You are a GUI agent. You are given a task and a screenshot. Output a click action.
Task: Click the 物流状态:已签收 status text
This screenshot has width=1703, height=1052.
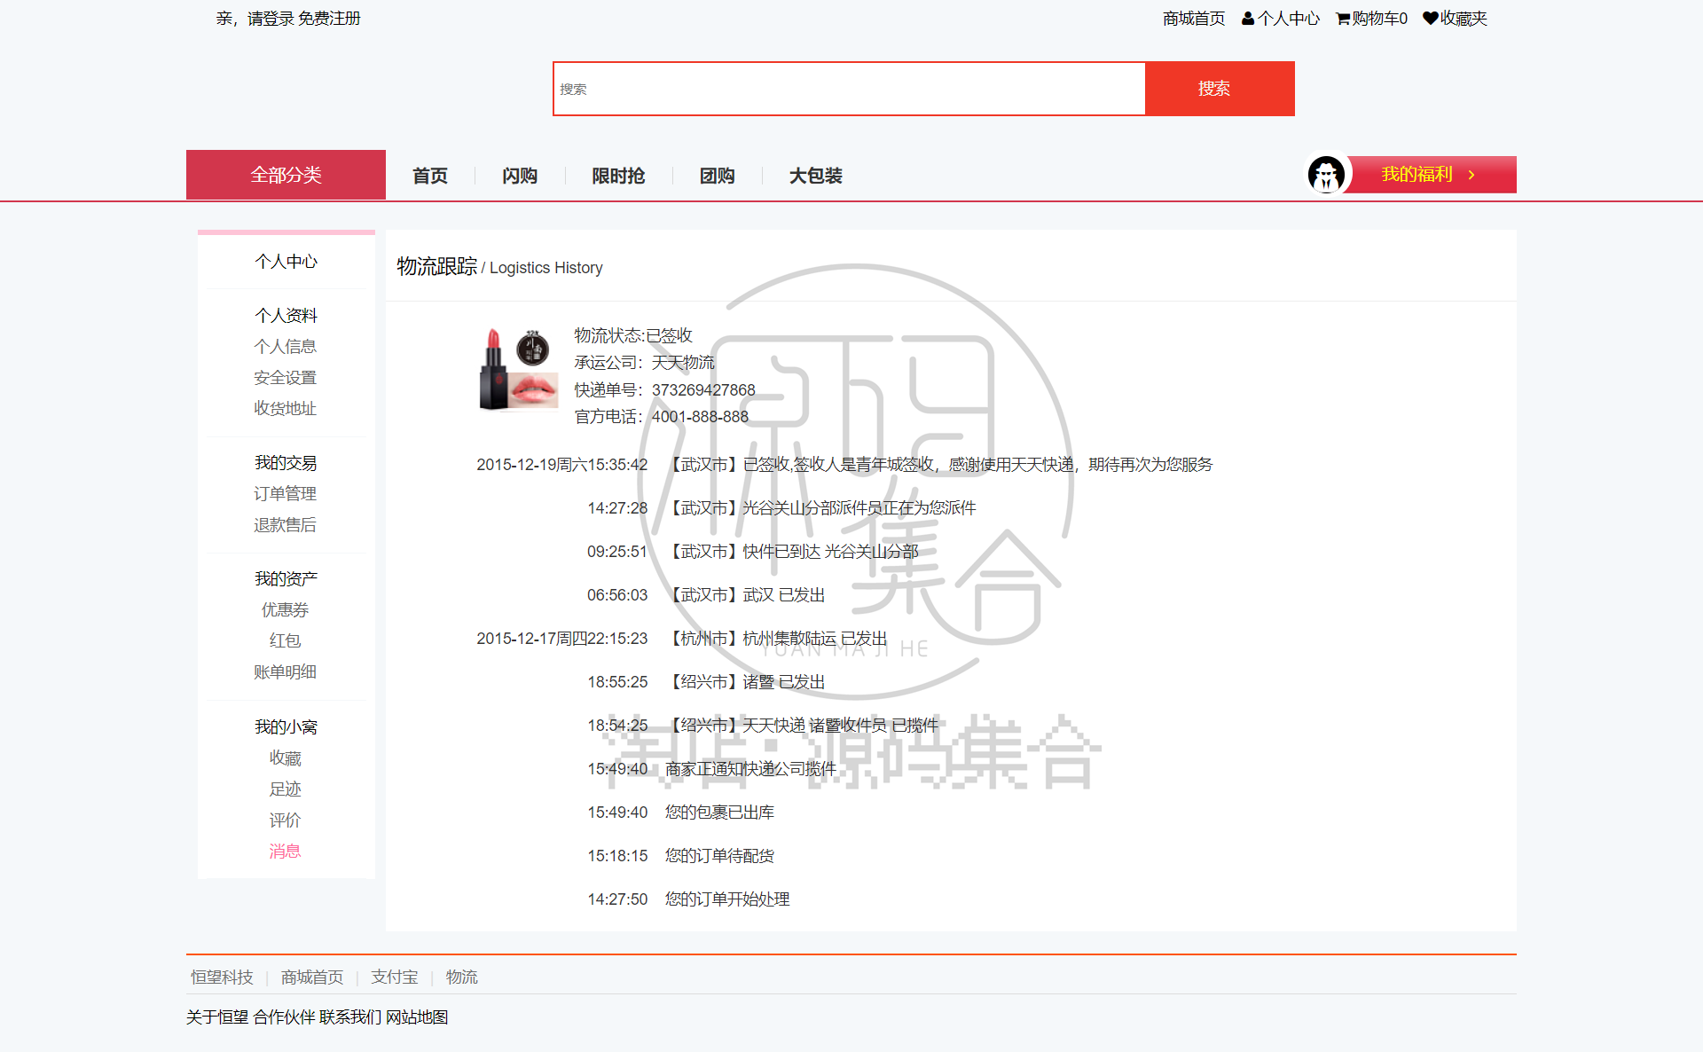point(633,336)
